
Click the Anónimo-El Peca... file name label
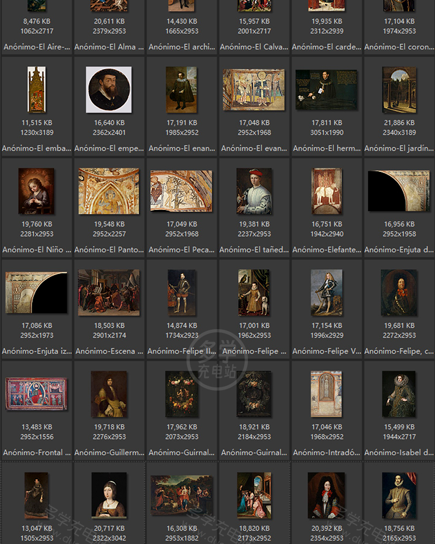[x=182, y=250]
